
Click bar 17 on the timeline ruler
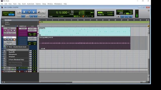[x=90, y=20]
